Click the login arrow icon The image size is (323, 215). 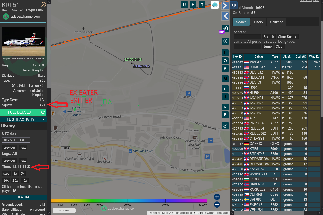pyautogui.click(x=225, y=28)
